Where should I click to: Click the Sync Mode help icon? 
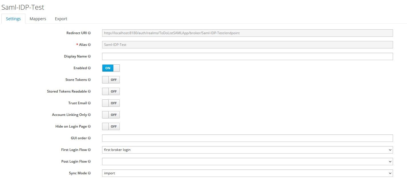click(90, 173)
